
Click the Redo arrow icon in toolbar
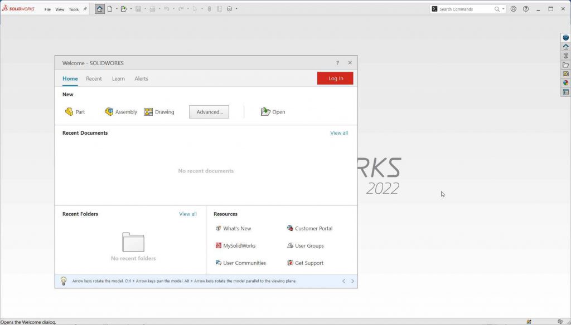[181, 9]
